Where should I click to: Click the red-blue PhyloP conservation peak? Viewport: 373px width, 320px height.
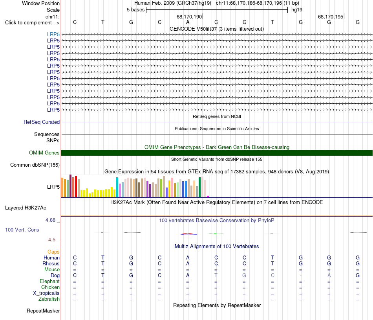pyautogui.click(x=188, y=234)
